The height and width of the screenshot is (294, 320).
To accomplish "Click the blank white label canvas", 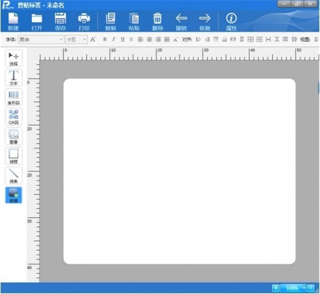I will pos(179,171).
